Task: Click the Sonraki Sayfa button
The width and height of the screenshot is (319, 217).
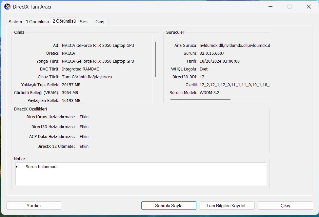Action: click(x=169, y=206)
